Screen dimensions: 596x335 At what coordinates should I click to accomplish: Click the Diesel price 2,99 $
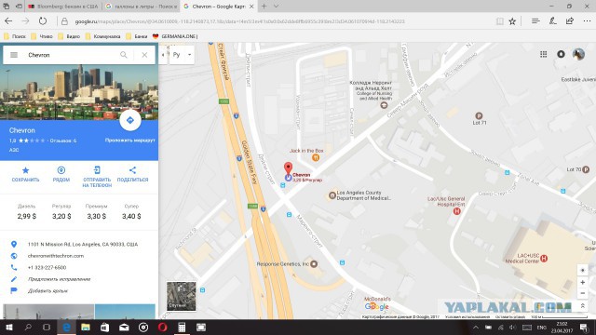pyautogui.click(x=27, y=216)
